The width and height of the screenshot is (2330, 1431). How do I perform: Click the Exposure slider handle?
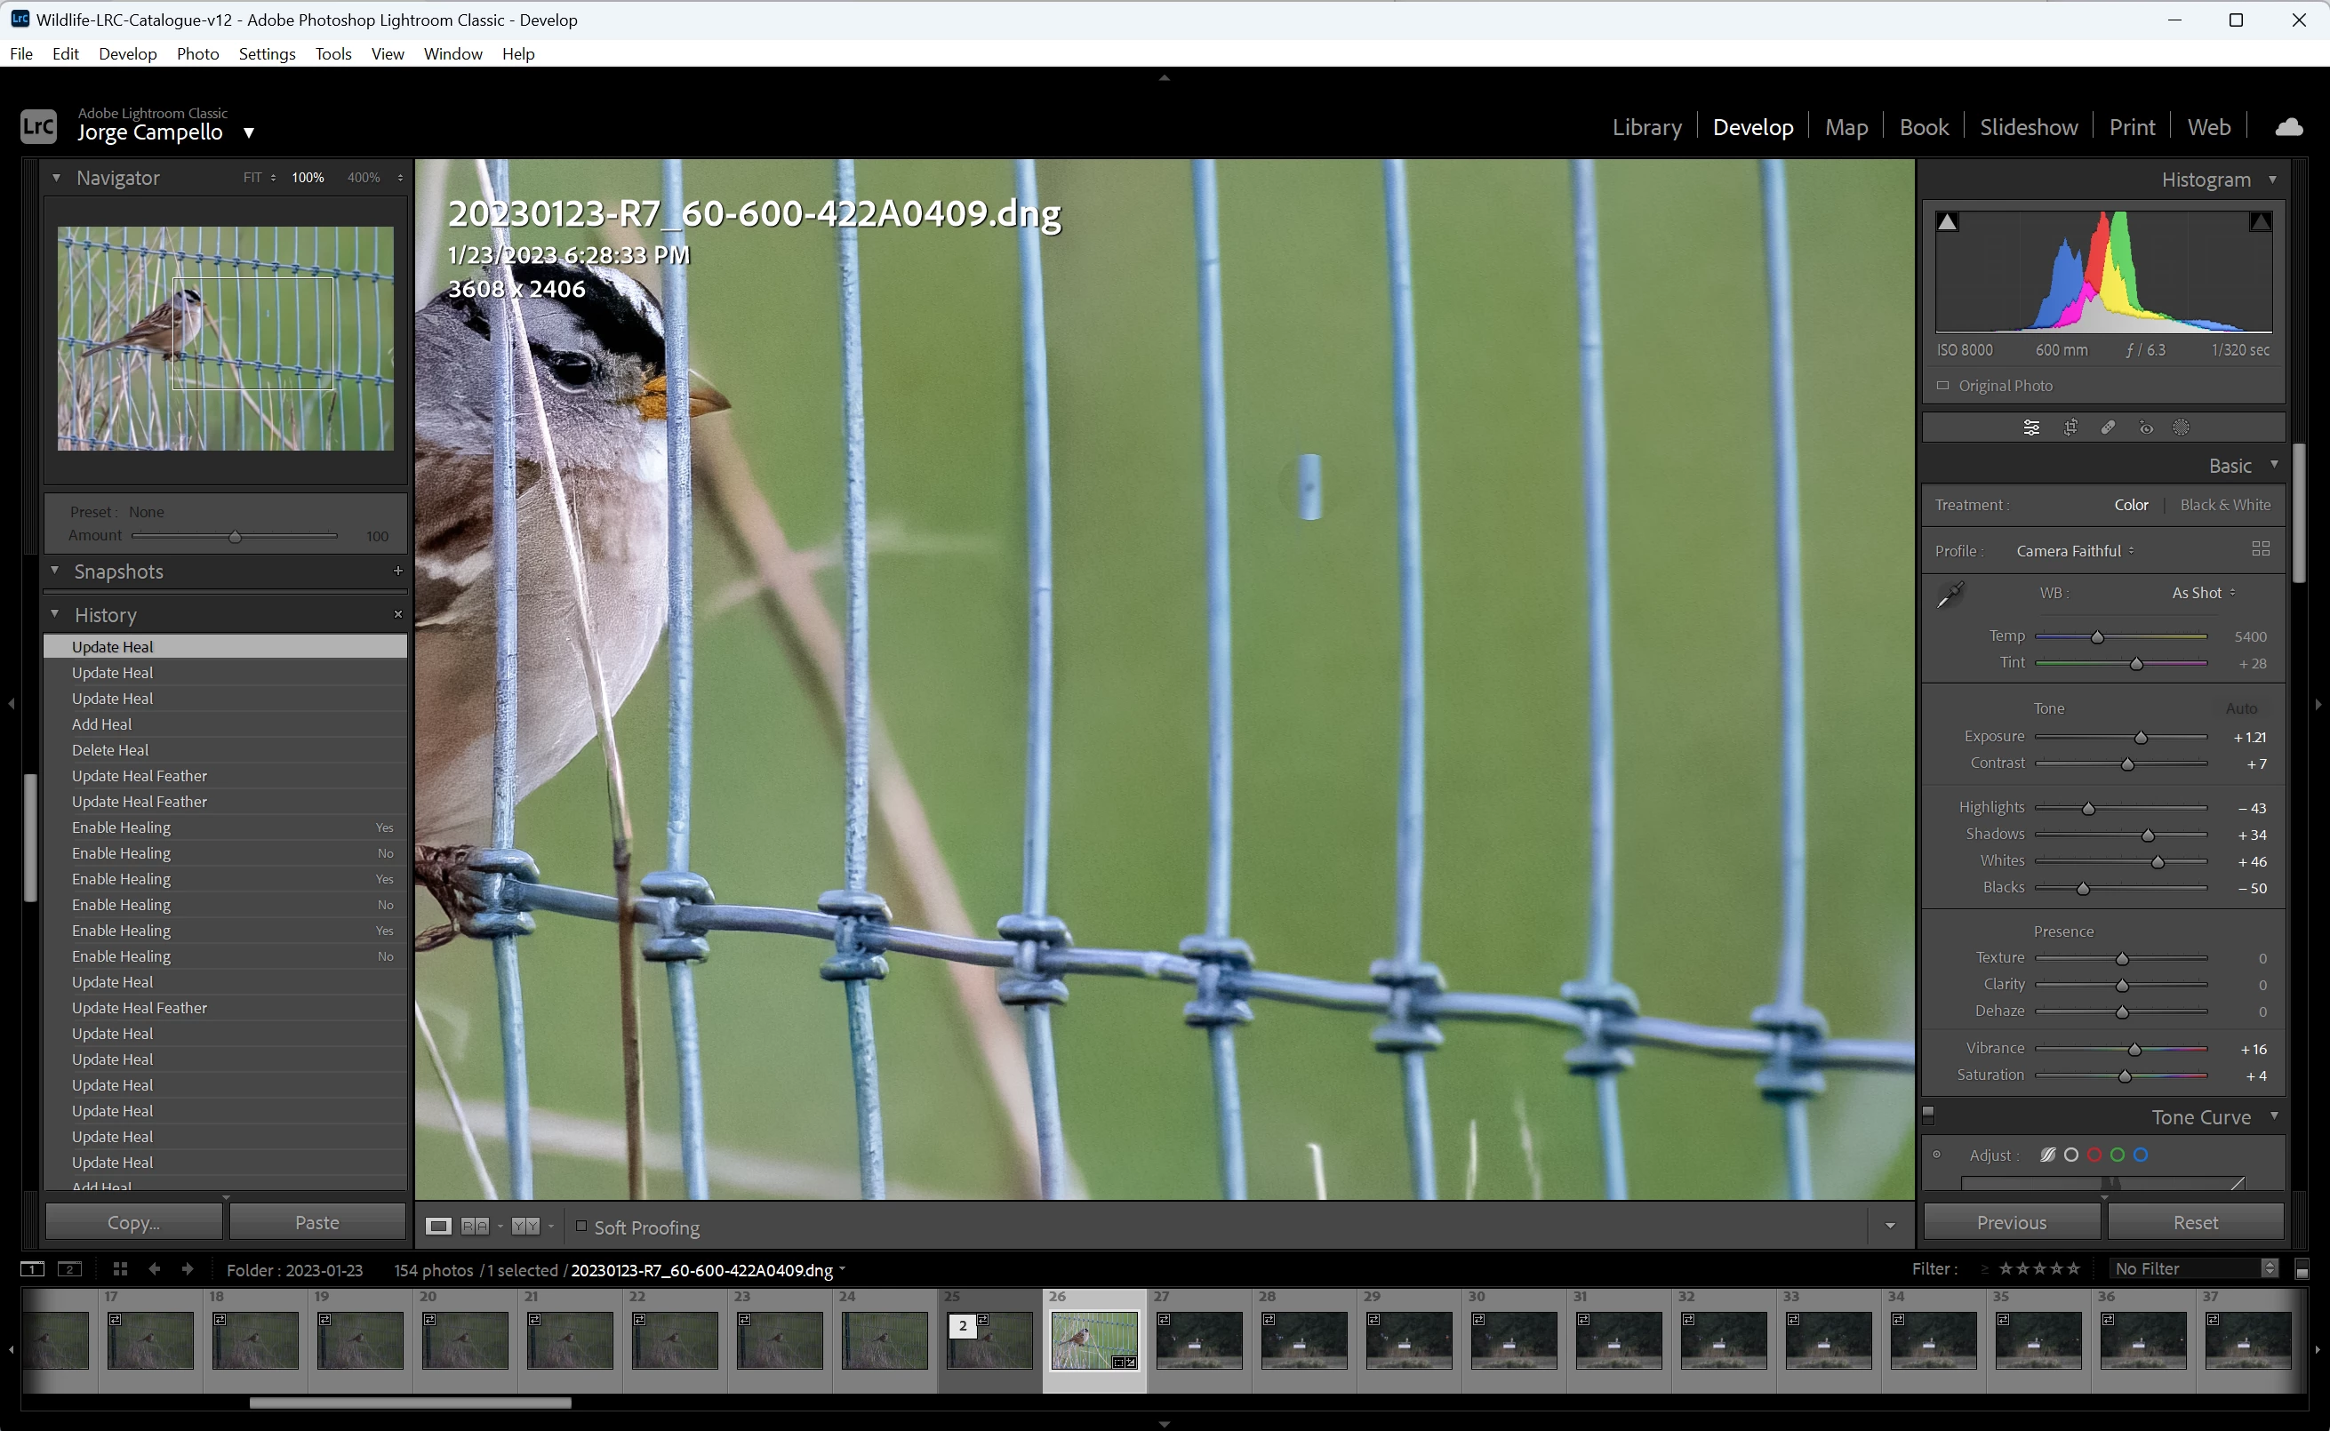pyautogui.click(x=2141, y=737)
